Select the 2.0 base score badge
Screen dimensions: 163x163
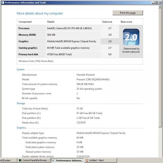(131, 37)
